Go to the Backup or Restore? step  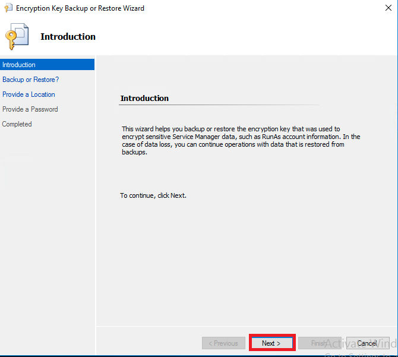point(30,80)
